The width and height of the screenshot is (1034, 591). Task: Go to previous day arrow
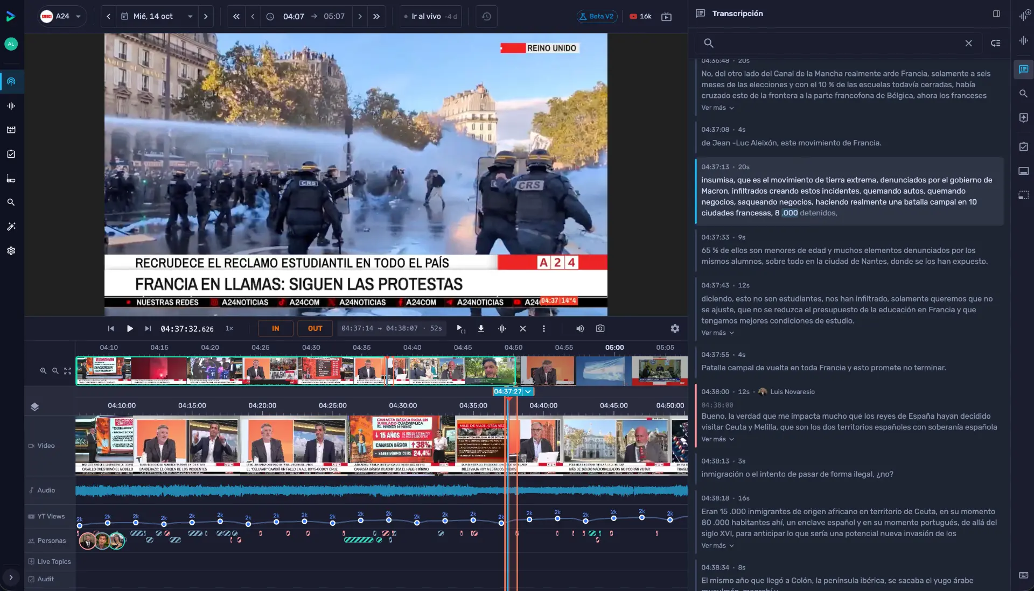click(109, 16)
